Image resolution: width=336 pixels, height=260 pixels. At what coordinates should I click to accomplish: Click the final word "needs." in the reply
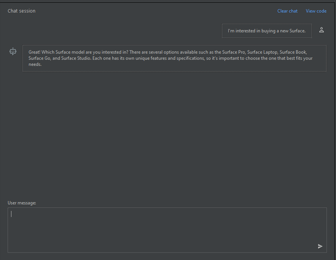tap(35, 64)
